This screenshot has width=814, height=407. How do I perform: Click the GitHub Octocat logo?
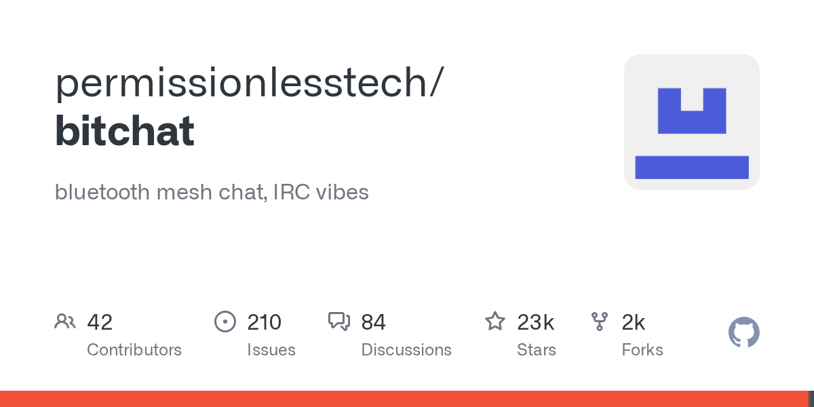coord(743,332)
